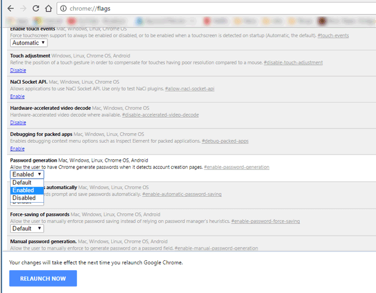
Task: Open the #allow-nacl-socket-api anchor link
Action: click(189, 89)
